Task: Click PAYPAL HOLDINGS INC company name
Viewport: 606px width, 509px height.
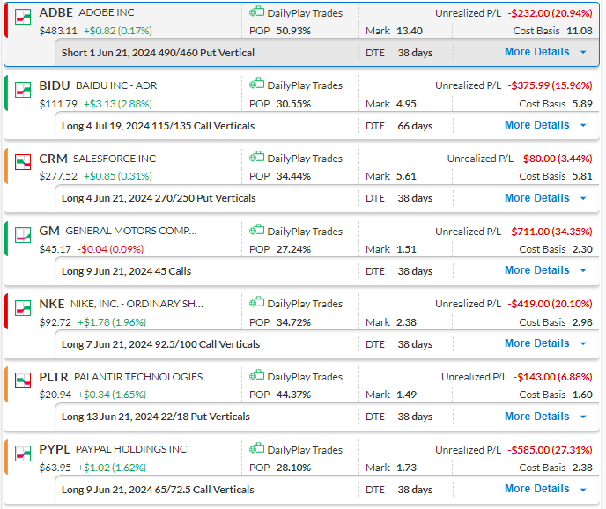Action: [131, 449]
